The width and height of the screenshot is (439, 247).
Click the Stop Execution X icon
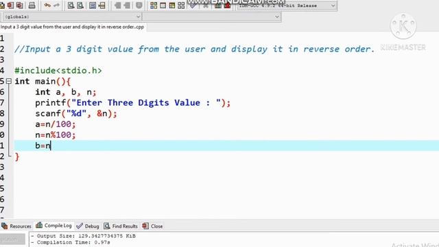click(x=206, y=5)
